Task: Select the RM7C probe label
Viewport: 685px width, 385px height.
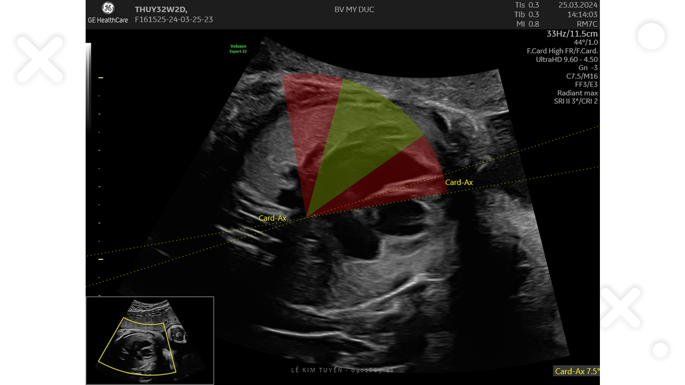Action: click(x=587, y=24)
